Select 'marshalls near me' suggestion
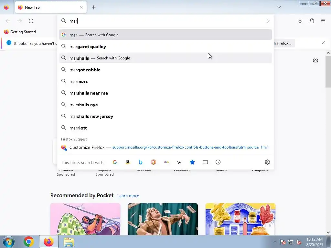 pos(165,93)
